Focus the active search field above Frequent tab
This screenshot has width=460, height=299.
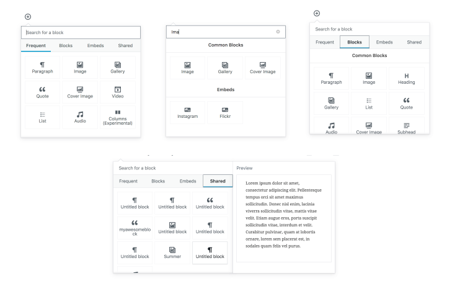pyautogui.click(x=81, y=32)
